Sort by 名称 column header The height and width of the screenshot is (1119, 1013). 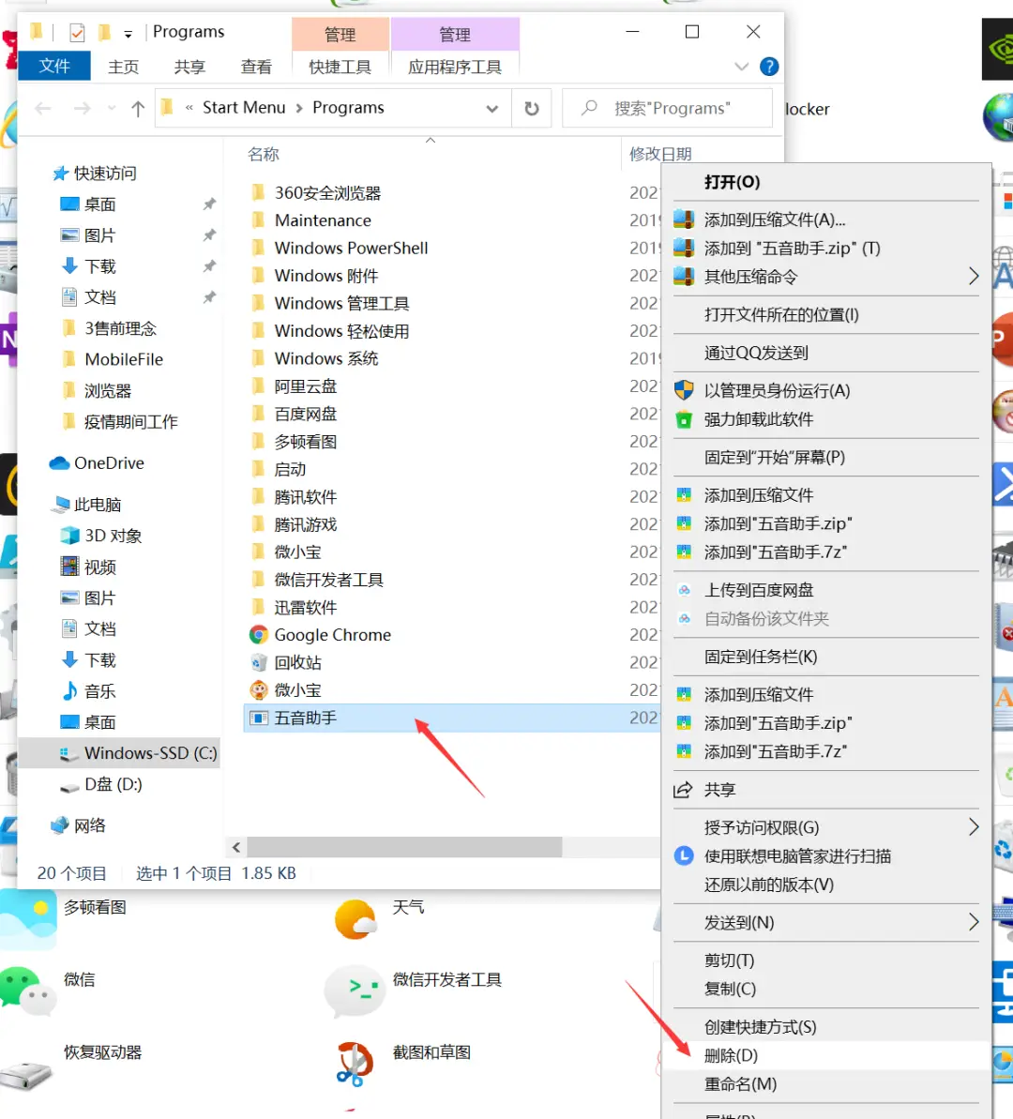point(264,154)
